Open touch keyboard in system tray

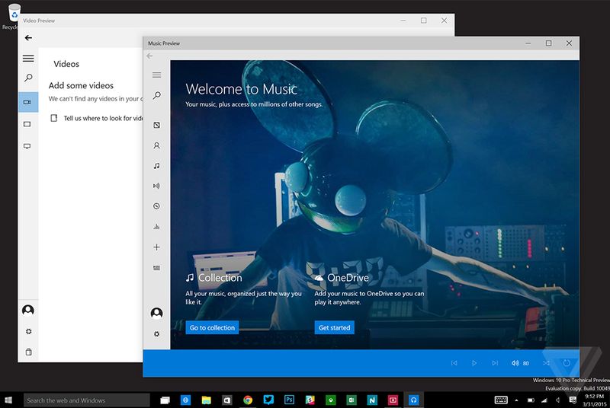(x=501, y=400)
